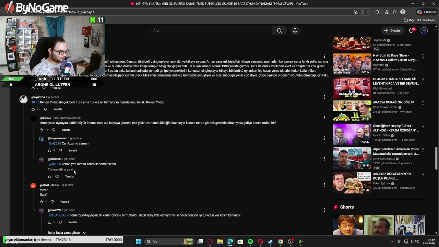Add page to favorites with star icon
The width and height of the screenshot is (439, 247).
click(x=369, y=12)
